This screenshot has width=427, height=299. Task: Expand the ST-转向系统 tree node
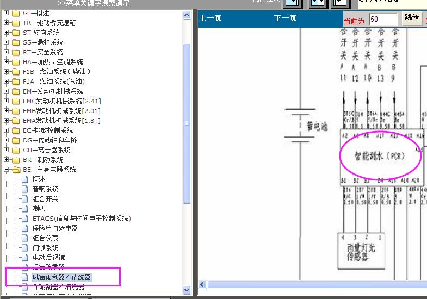7,33
